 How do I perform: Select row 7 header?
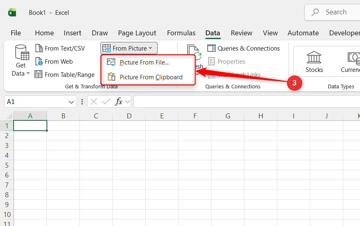coord(7,185)
